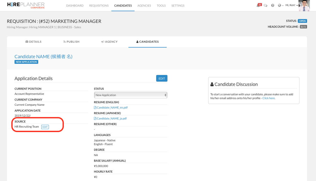Go to Dashboard in top navigation
The image size is (316, 181).
coord(75,6)
